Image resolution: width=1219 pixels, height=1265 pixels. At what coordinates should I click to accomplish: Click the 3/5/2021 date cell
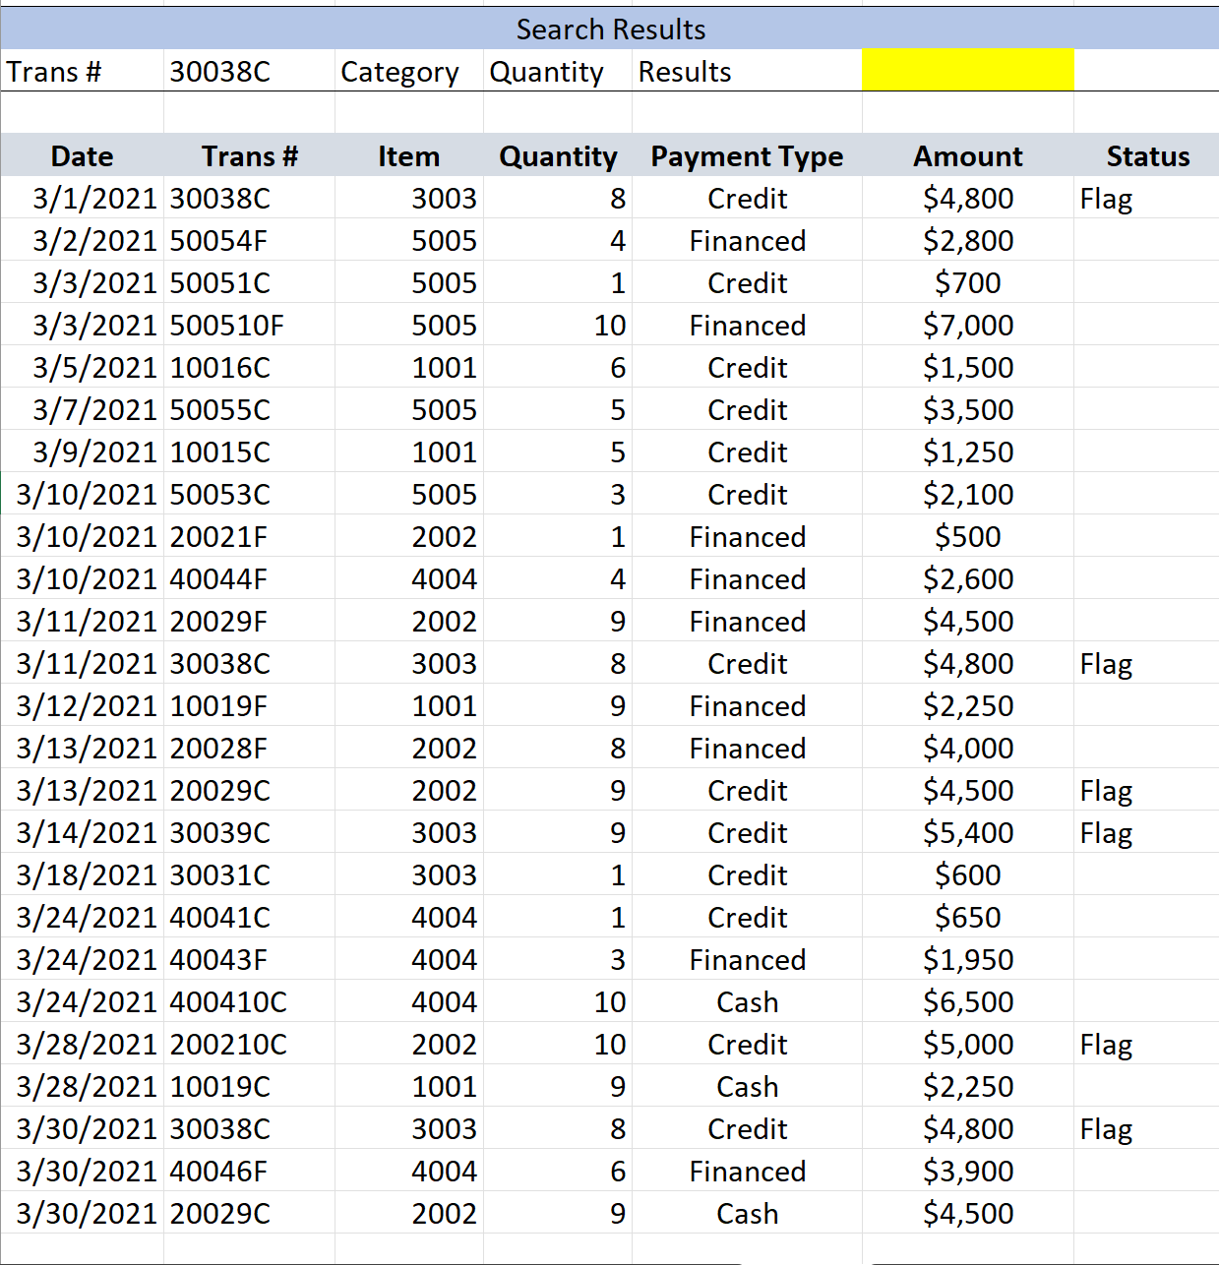(x=83, y=367)
